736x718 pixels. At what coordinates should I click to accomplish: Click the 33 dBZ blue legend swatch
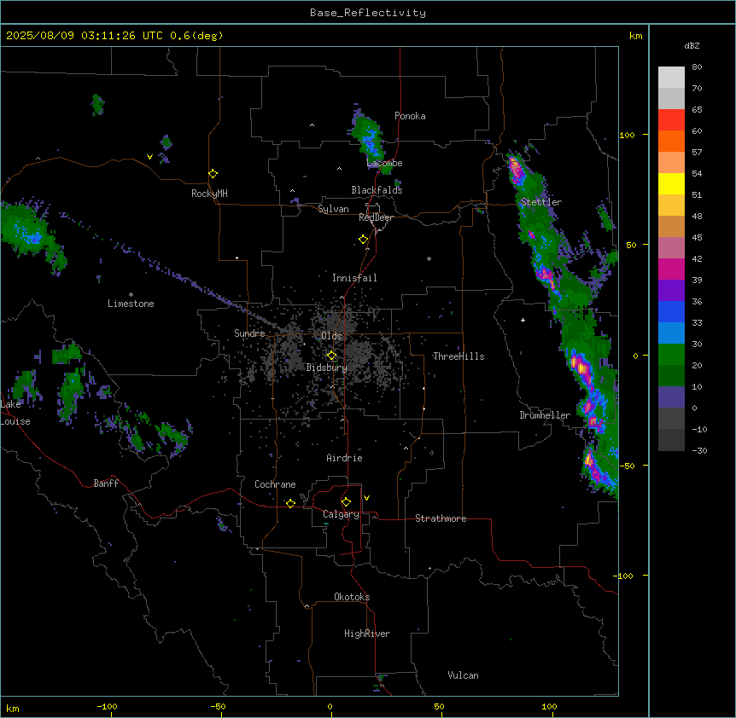[x=671, y=333]
